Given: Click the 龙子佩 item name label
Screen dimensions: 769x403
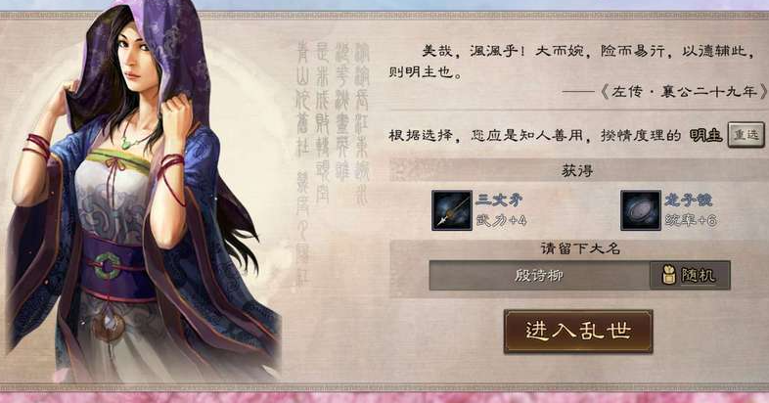Looking at the screenshot, I should point(688,200).
